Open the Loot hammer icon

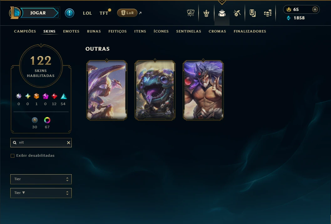(x=237, y=13)
